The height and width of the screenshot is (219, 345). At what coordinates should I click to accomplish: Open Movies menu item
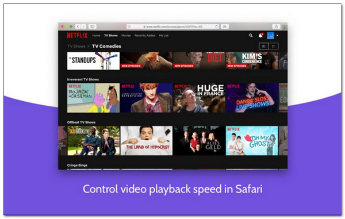pyautogui.click(x=126, y=36)
